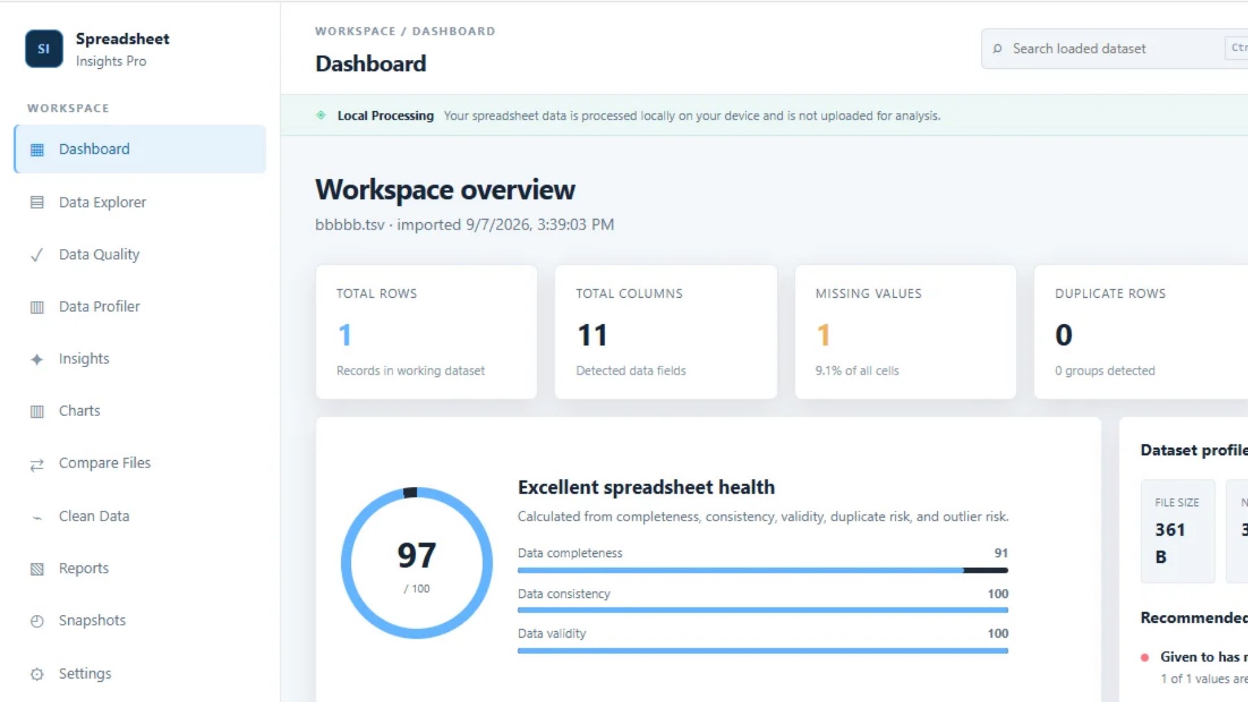The image size is (1248, 702).
Task: Click the magnifier icon in search box
Action: pyautogui.click(x=997, y=49)
